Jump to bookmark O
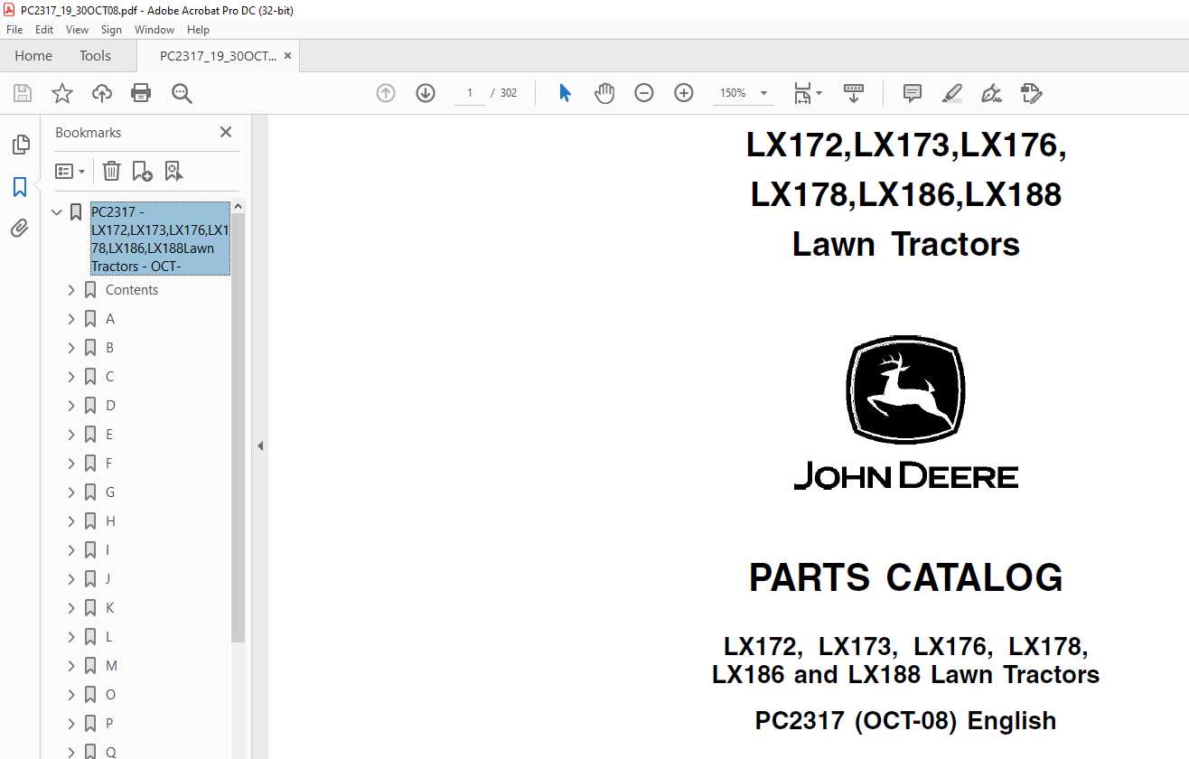Viewport: 1189px width, 759px height. click(x=110, y=695)
